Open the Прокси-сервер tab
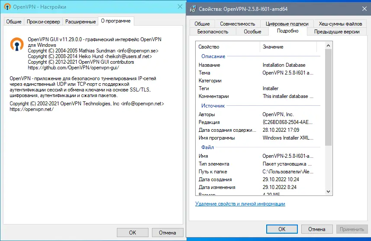371x241 pixels. [x=43, y=22]
